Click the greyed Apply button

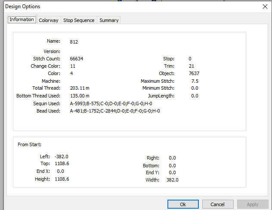pyautogui.click(x=253, y=204)
